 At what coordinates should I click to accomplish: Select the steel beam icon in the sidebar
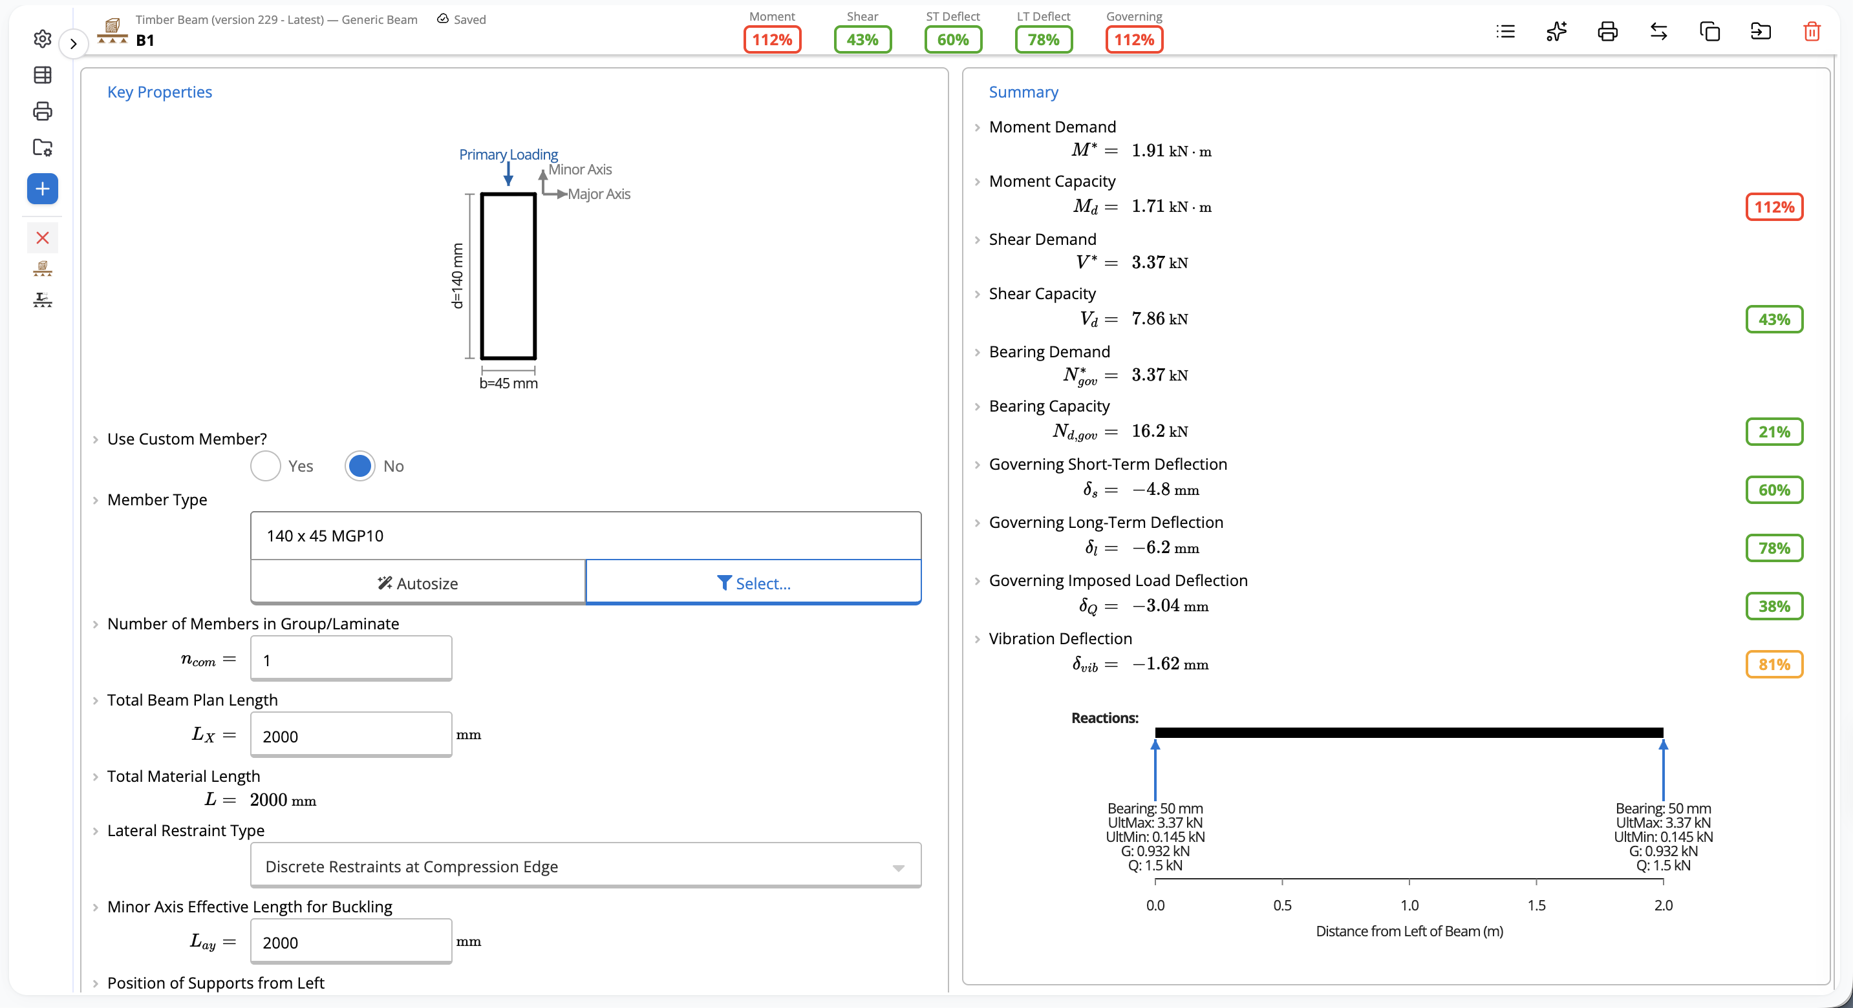pos(43,300)
